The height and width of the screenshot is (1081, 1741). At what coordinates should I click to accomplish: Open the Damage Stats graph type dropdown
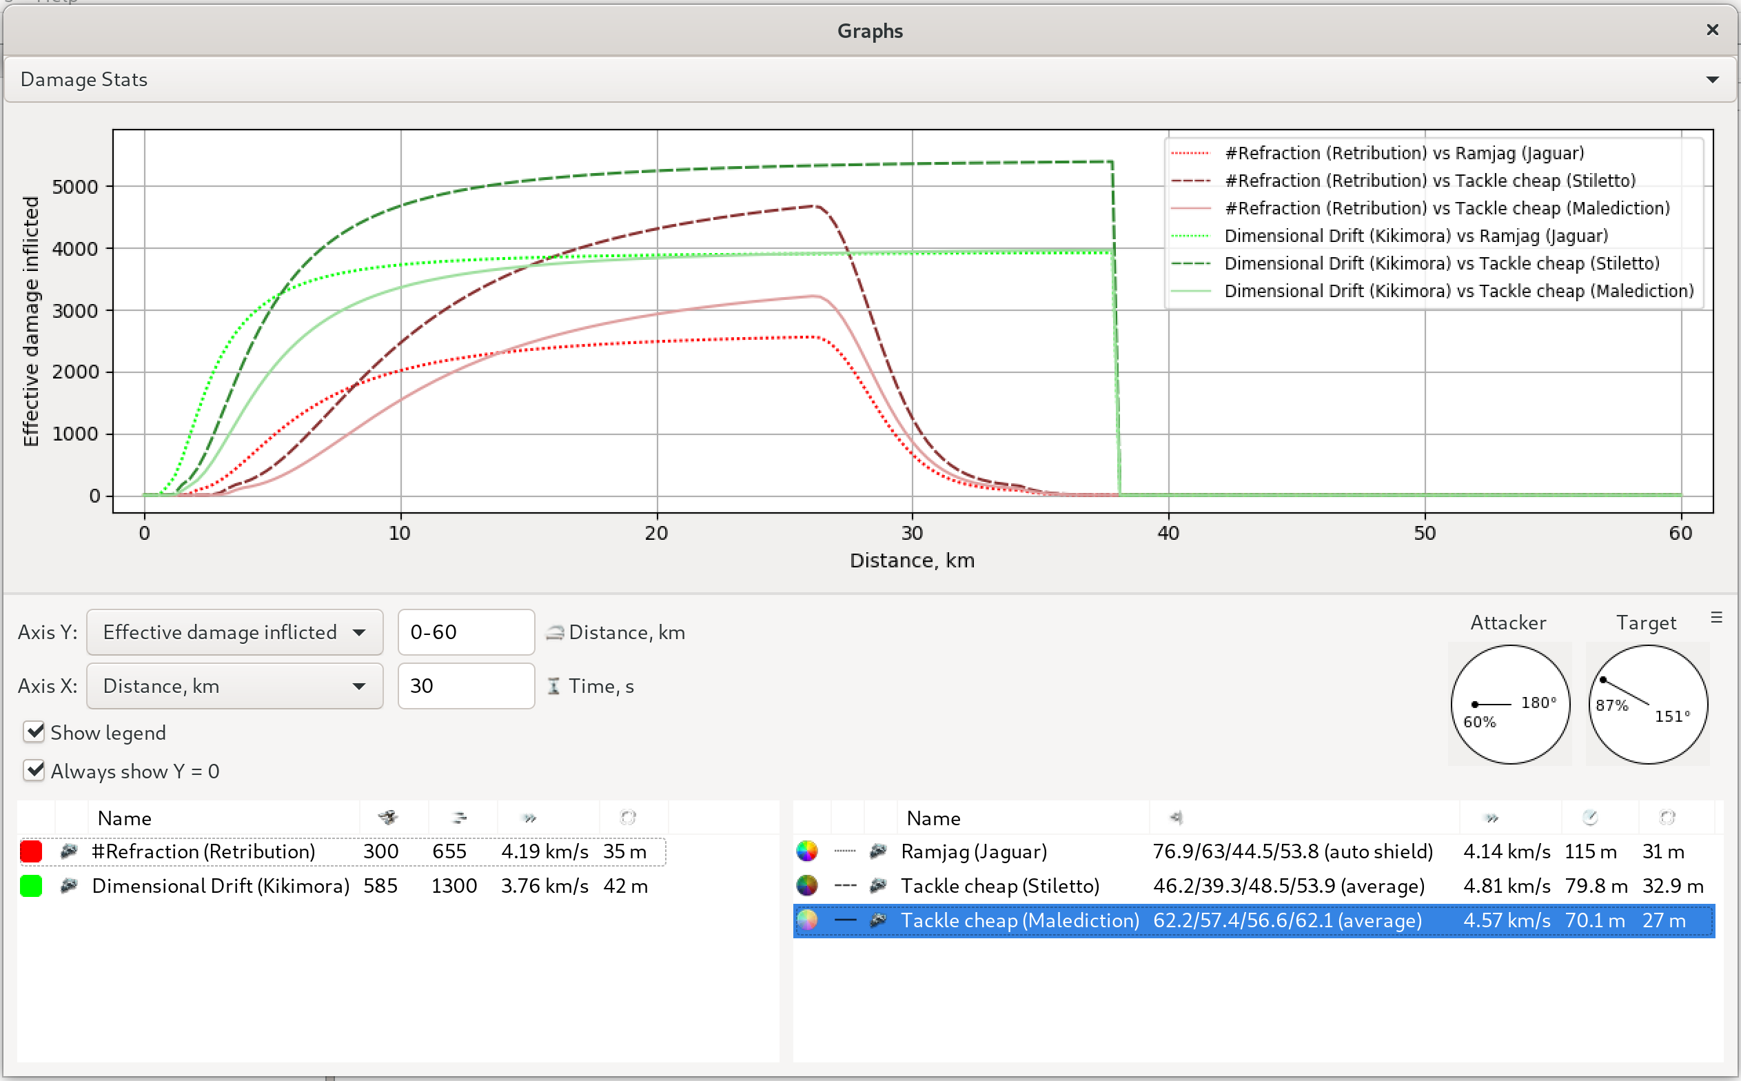[x=870, y=79]
